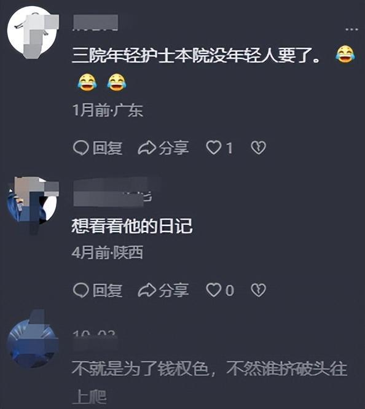Select the 想看看他的日记 comment text
The image size is (365, 409).
132,226
